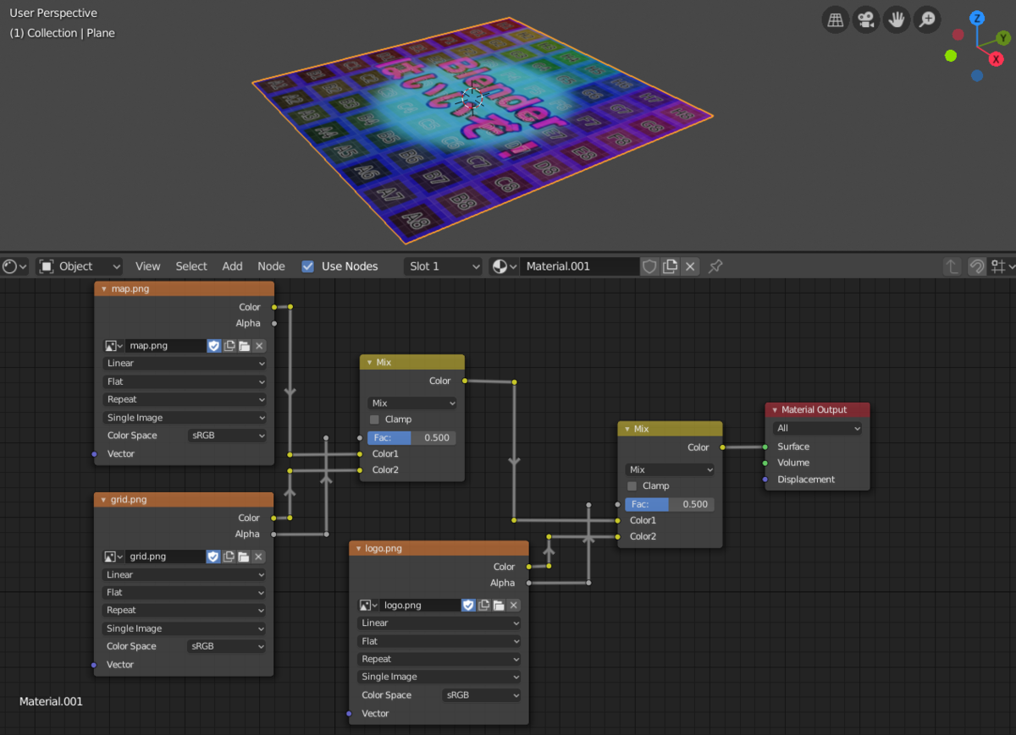The height and width of the screenshot is (735, 1016).
Task: Collapse the Material Output node triangle
Action: (x=775, y=410)
